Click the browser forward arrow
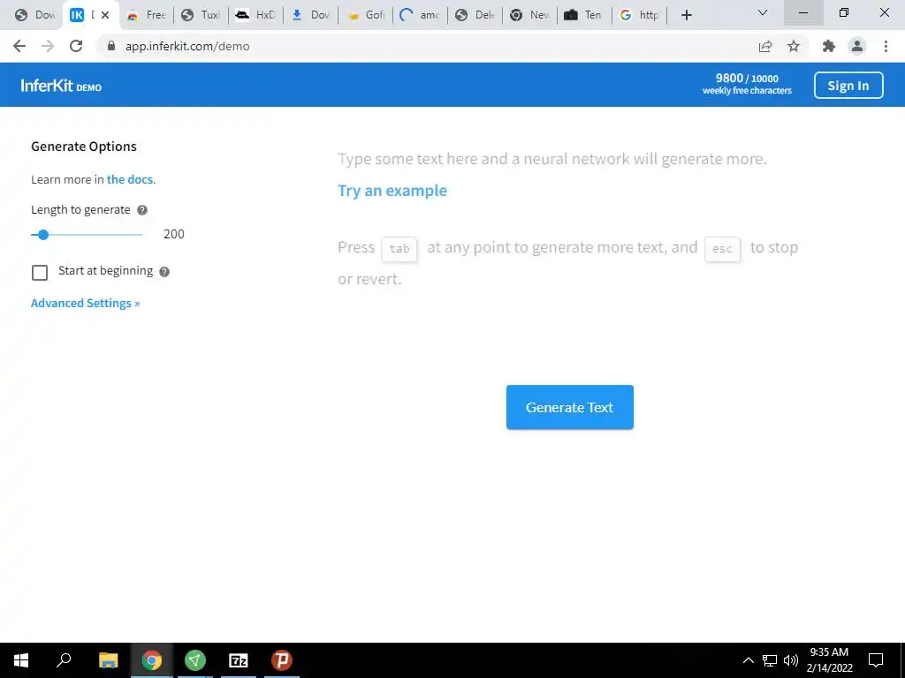The height and width of the screenshot is (678, 905). [48, 46]
